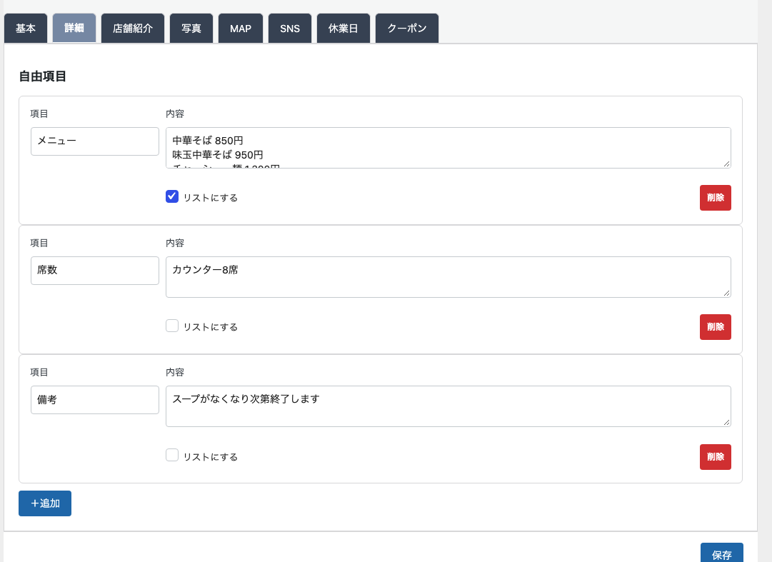Viewport: 772px width, 562px height.
Task: Click into the 中華そば 850円 content textarea
Action: click(x=448, y=148)
